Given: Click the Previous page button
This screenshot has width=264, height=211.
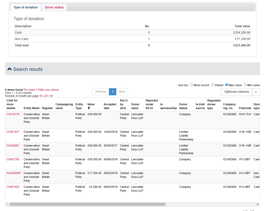Looking at the screenshot, I should pyautogui.click(x=101, y=91).
